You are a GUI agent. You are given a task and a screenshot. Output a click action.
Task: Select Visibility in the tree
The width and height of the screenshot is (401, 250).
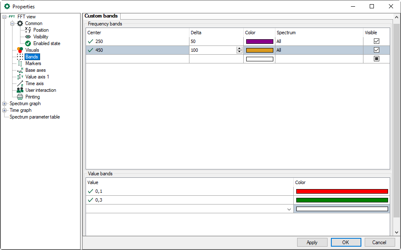(x=40, y=37)
